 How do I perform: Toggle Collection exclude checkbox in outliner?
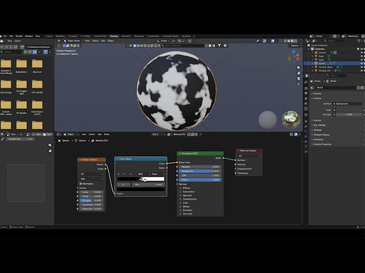click(x=358, y=49)
